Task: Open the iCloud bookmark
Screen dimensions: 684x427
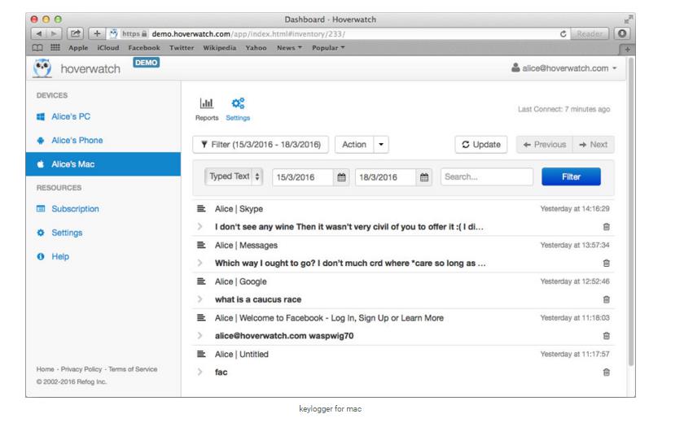Action: point(107,47)
